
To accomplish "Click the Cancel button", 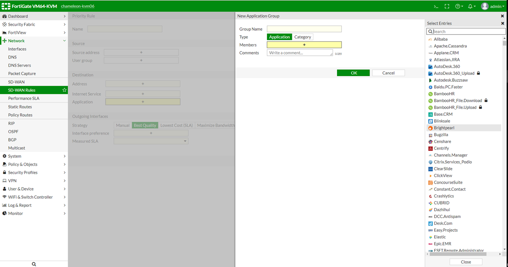I will pyautogui.click(x=388, y=73).
